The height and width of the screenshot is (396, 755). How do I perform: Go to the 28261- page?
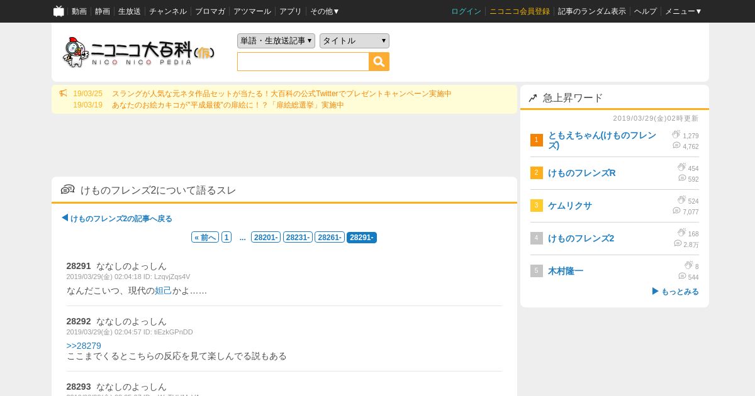[x=330, y=238]
